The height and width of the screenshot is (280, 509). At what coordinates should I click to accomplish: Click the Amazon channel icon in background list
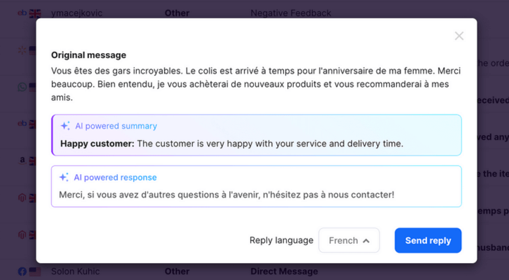click(22, 160)
